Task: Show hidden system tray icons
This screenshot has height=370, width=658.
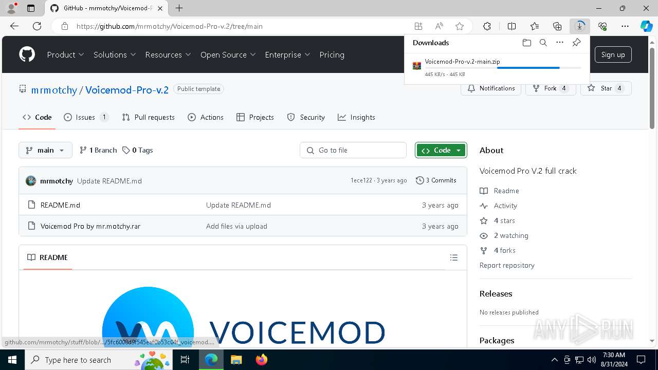Action: pyautogui.click(x=554, y=360)
